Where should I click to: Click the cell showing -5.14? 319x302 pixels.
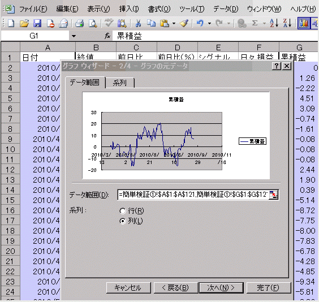(306, 200)
